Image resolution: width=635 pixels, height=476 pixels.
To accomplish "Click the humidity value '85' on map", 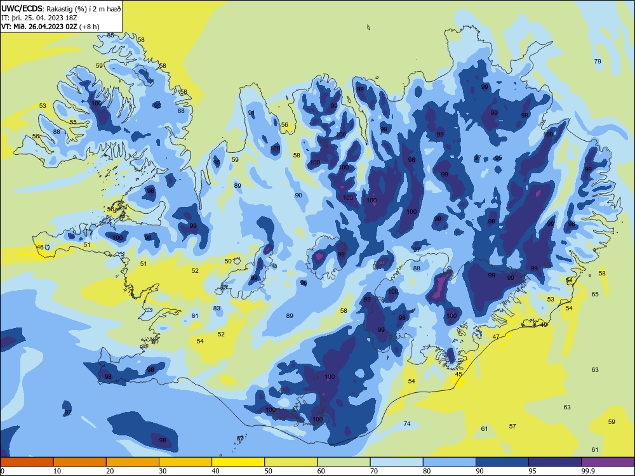I will coord(110,35).
